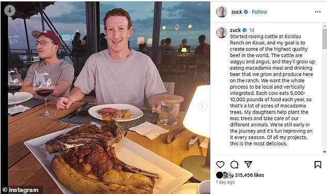Click the caption scrollbar up arrow

[x=324, y=26]
